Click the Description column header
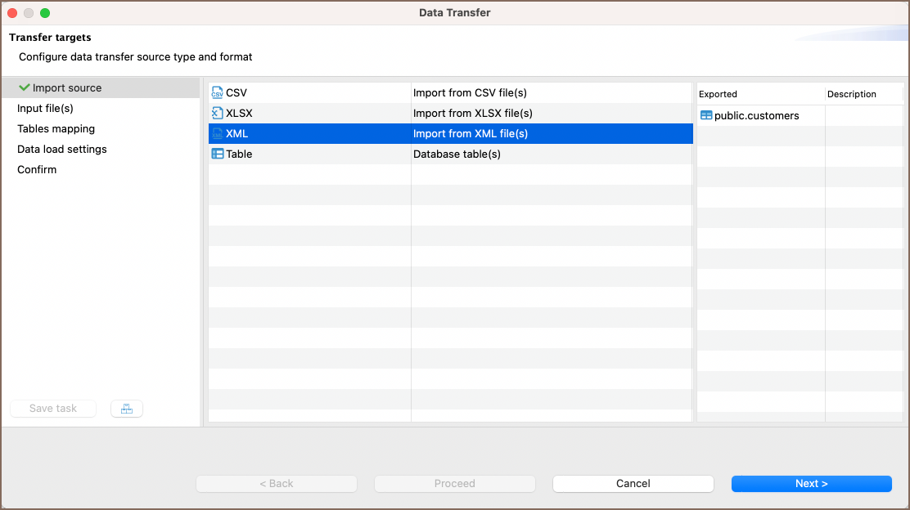The height and width of the screenshot is (510, 910). point(851,94)
